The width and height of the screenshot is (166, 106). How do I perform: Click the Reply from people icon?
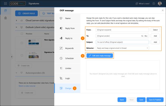[x=61, y=28]
